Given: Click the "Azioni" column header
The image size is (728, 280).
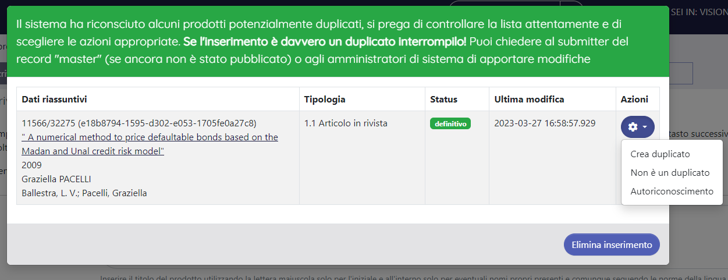Looking at the screenshot, I should [633, 100].
